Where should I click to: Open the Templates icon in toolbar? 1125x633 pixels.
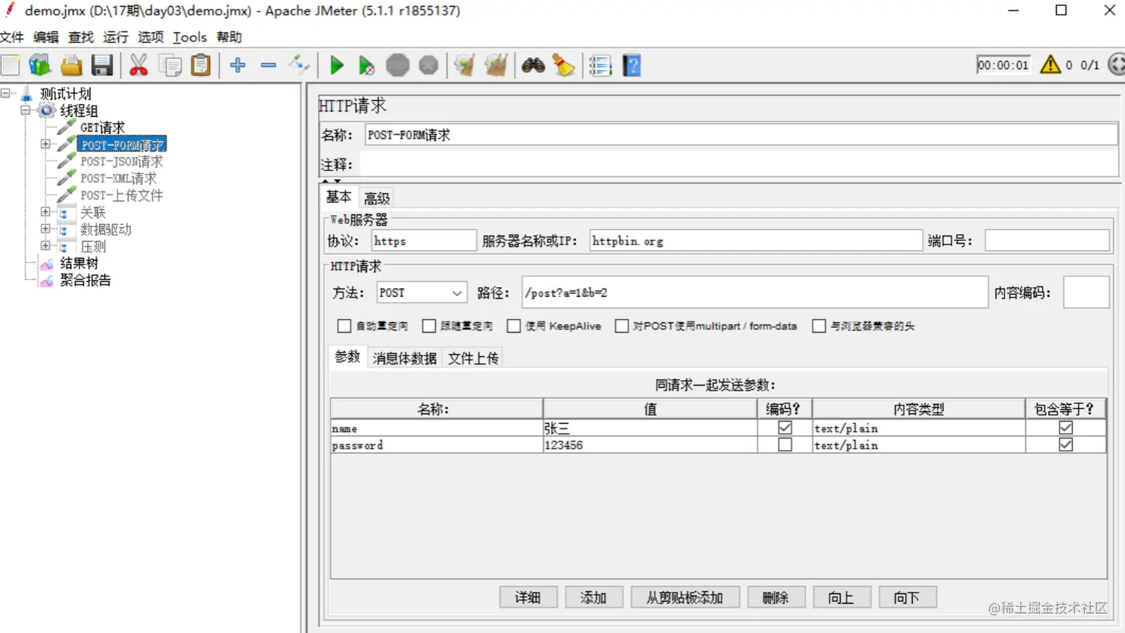(x=40, y=65)
